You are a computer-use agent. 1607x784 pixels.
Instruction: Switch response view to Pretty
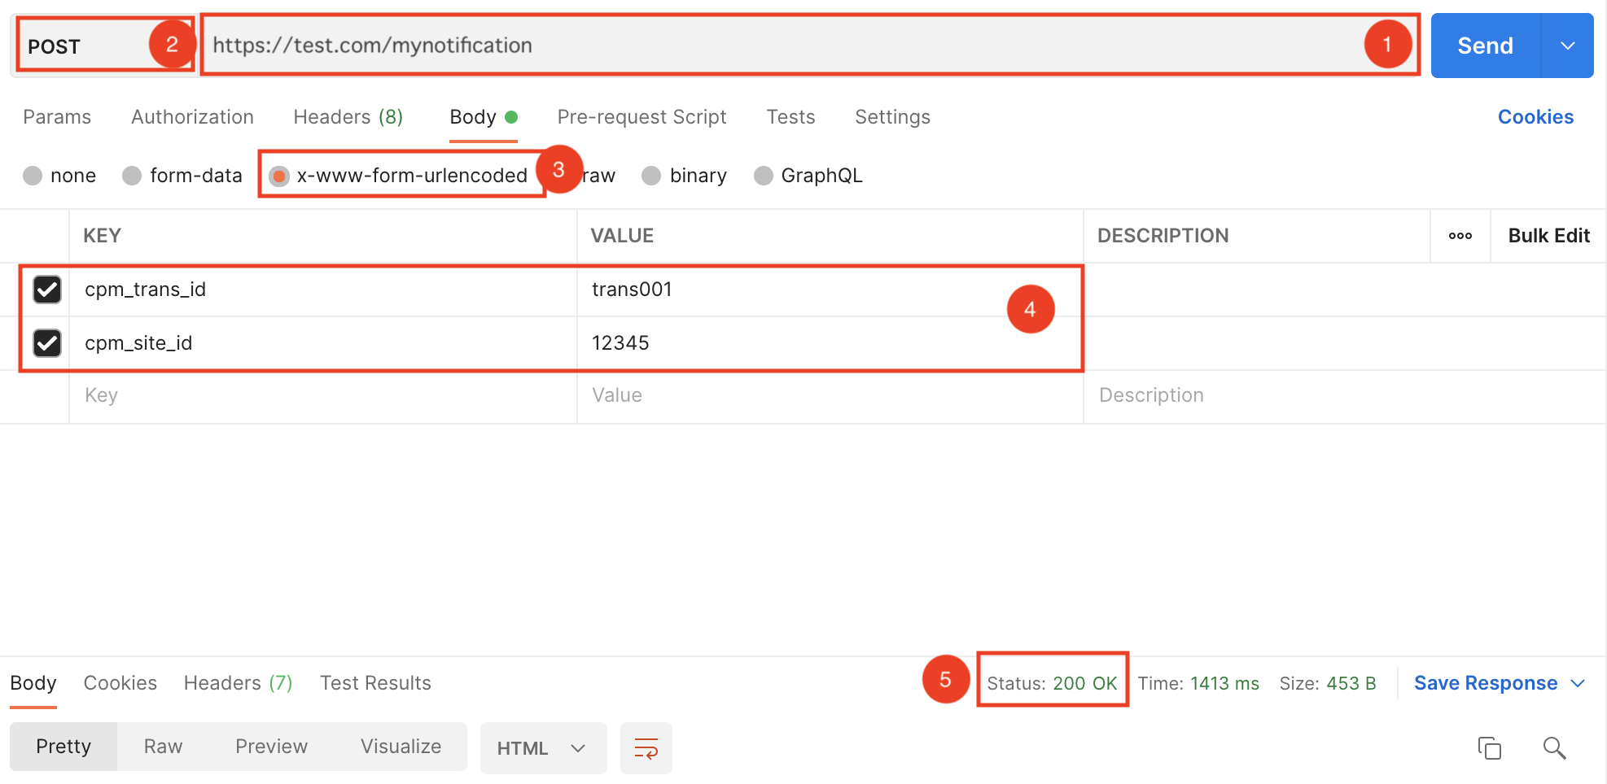tap(63, 747)
